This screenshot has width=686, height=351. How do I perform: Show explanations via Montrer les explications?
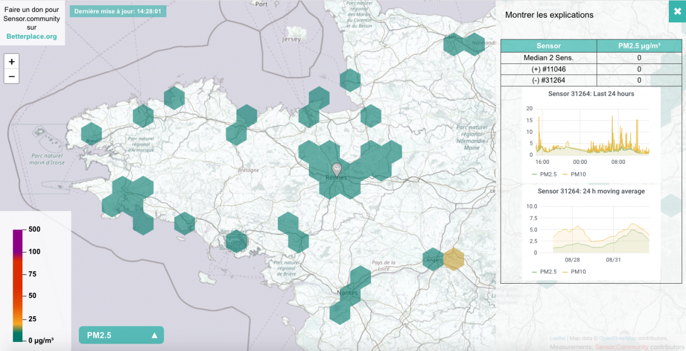pyautogui.click(x=549, y=15)
